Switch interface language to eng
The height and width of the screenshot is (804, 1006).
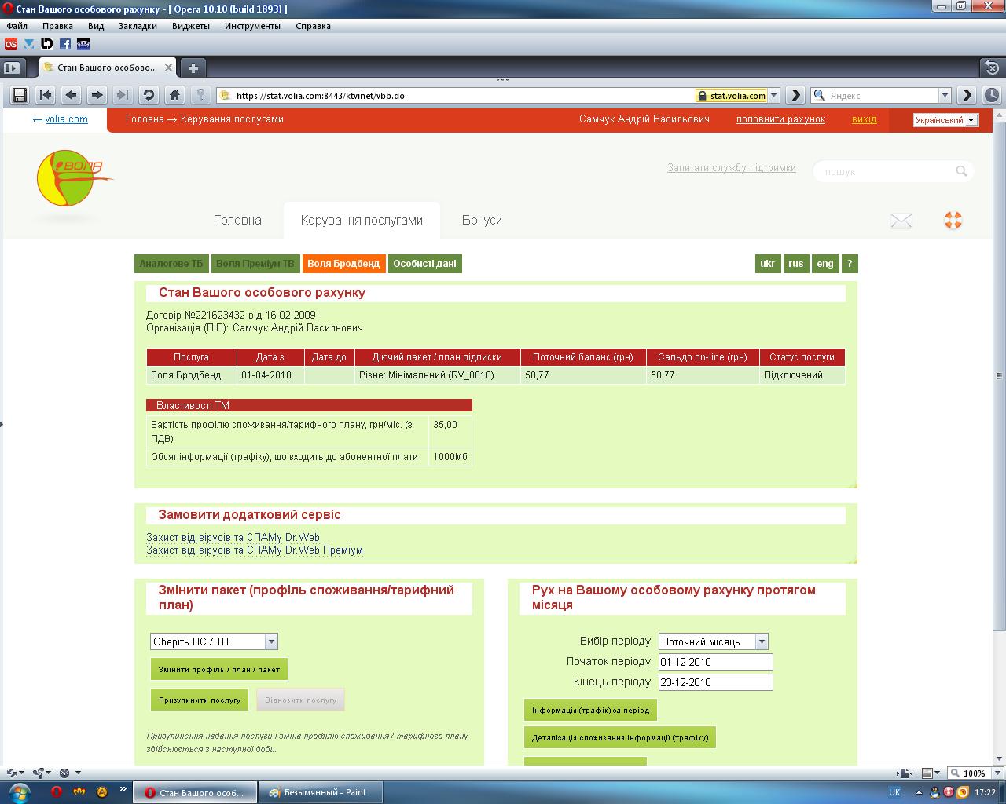pos(825,264)
